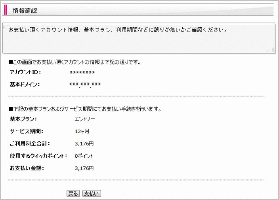Click the エントリー plan value
279x200 pixels.
[x=85, y=119]
